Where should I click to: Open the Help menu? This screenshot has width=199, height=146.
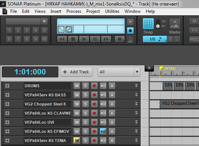pos(150,11)
